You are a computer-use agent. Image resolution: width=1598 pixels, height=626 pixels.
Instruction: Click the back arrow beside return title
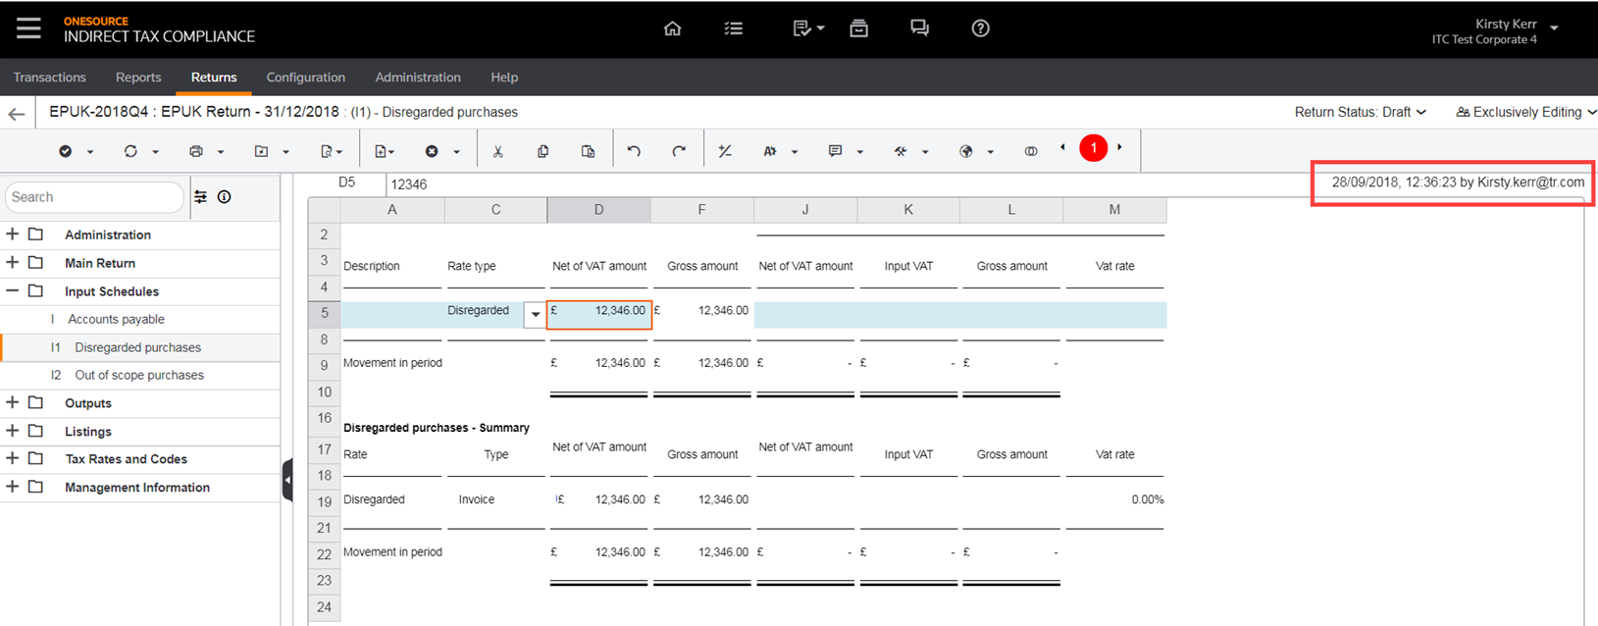[x=16, y=114]
